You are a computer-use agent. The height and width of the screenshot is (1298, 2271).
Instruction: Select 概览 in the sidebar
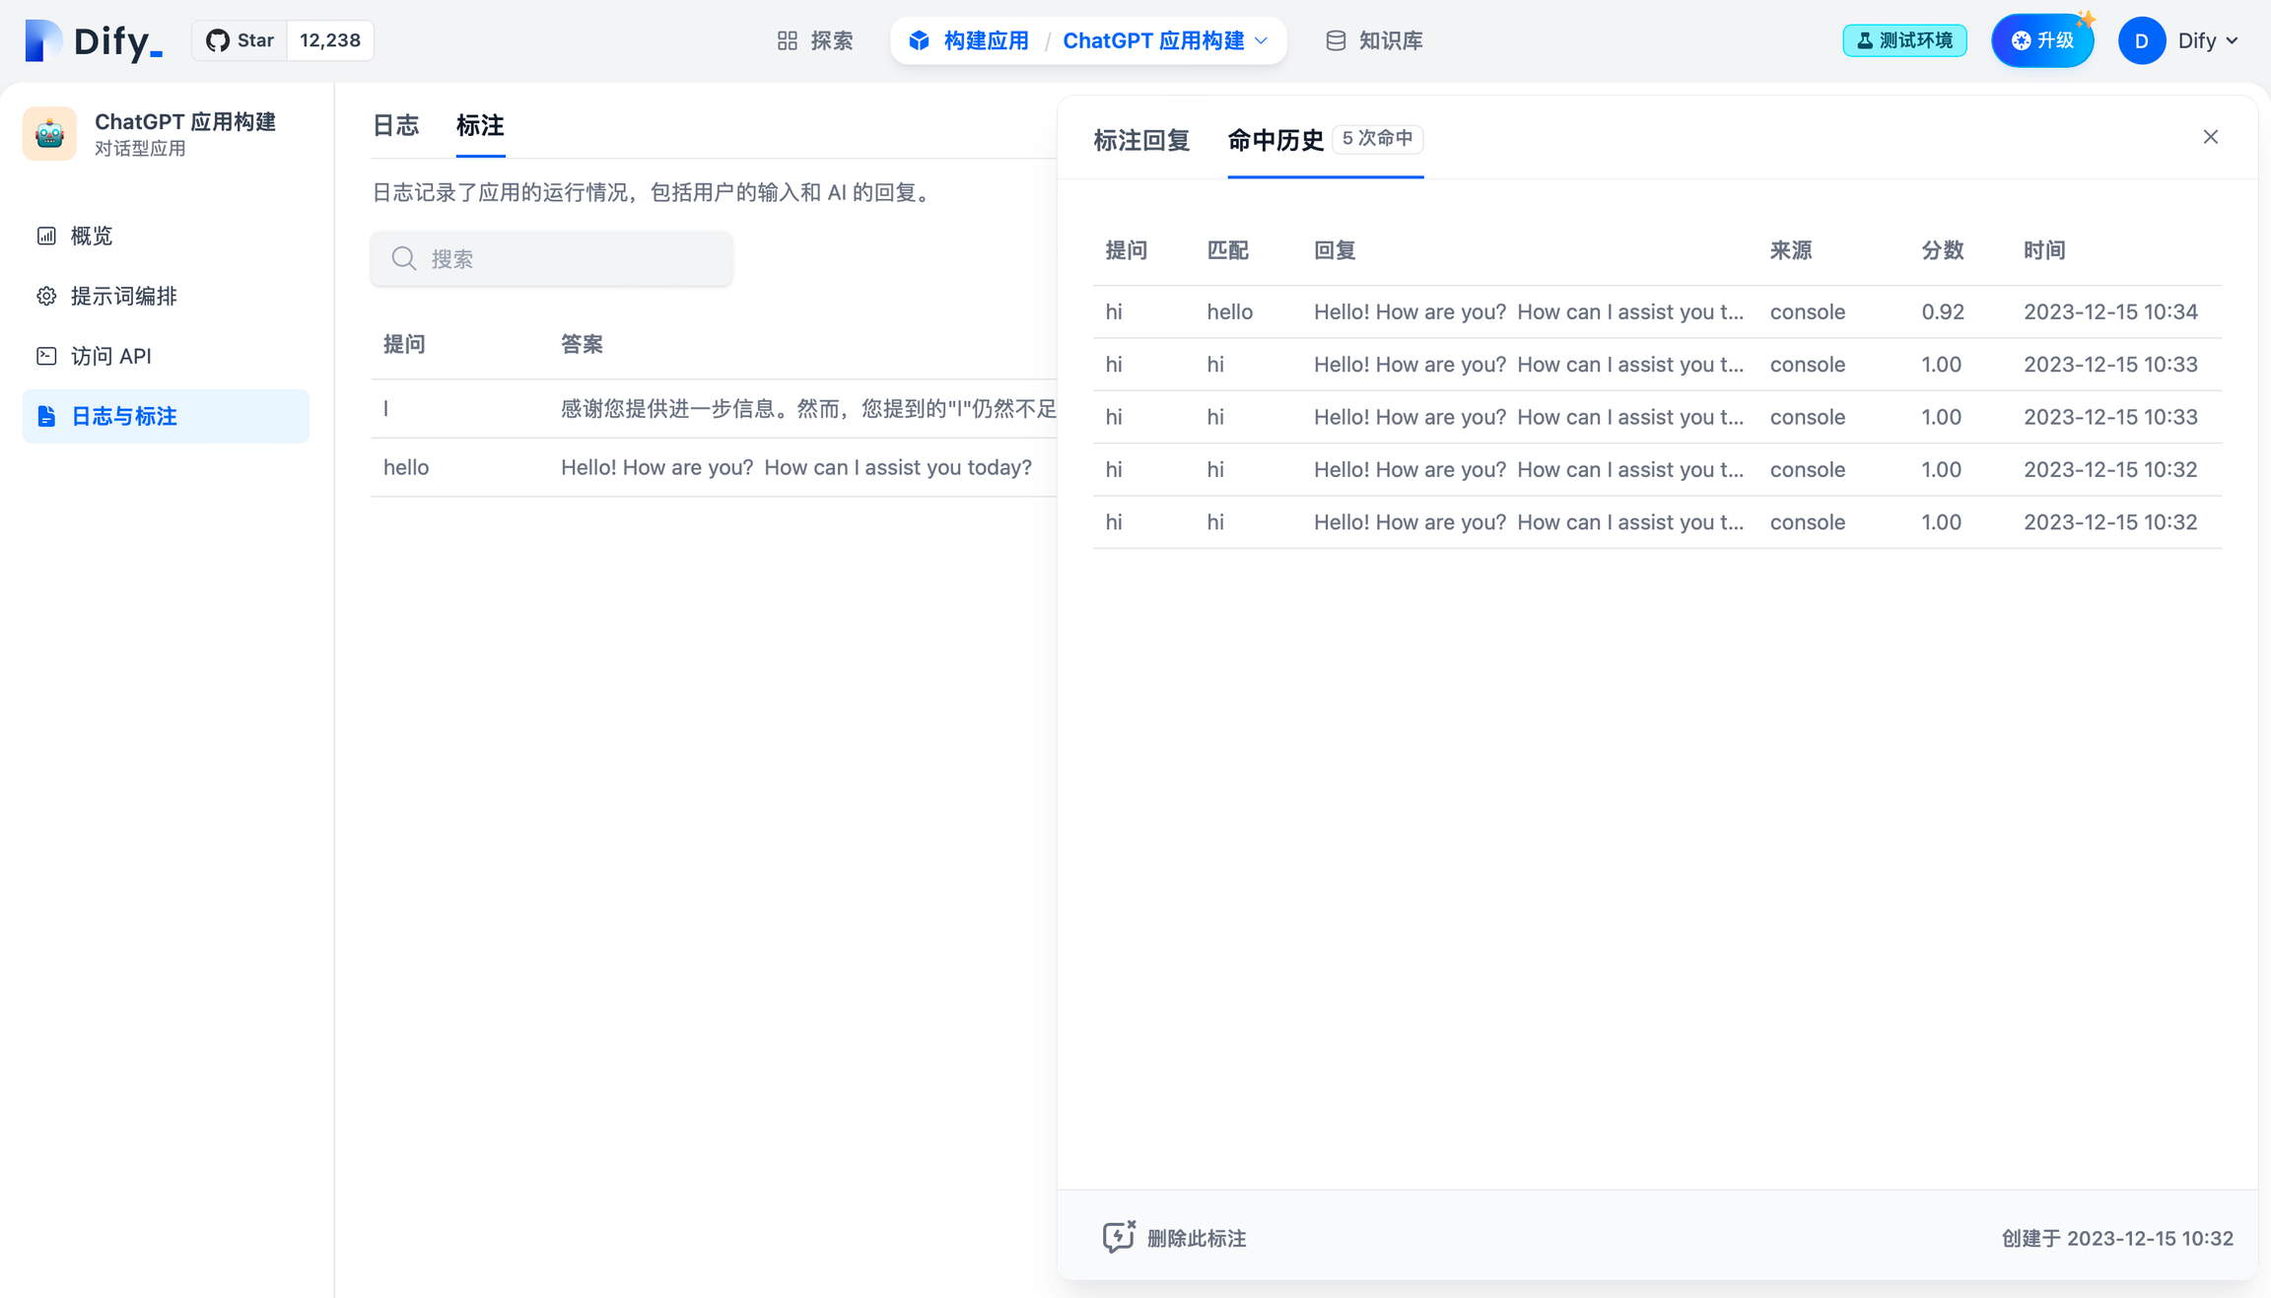[x=91, y=236]
